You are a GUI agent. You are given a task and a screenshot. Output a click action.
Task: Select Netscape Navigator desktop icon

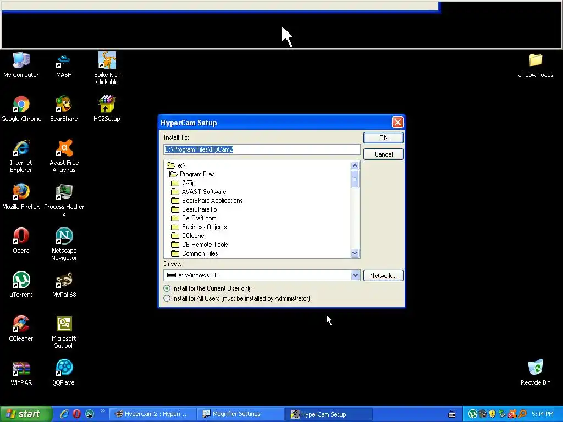coord(64,244)
